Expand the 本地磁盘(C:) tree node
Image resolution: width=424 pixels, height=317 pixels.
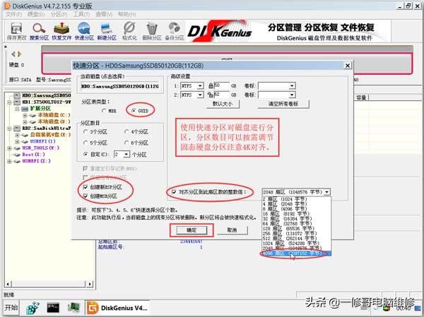(25, 115)
